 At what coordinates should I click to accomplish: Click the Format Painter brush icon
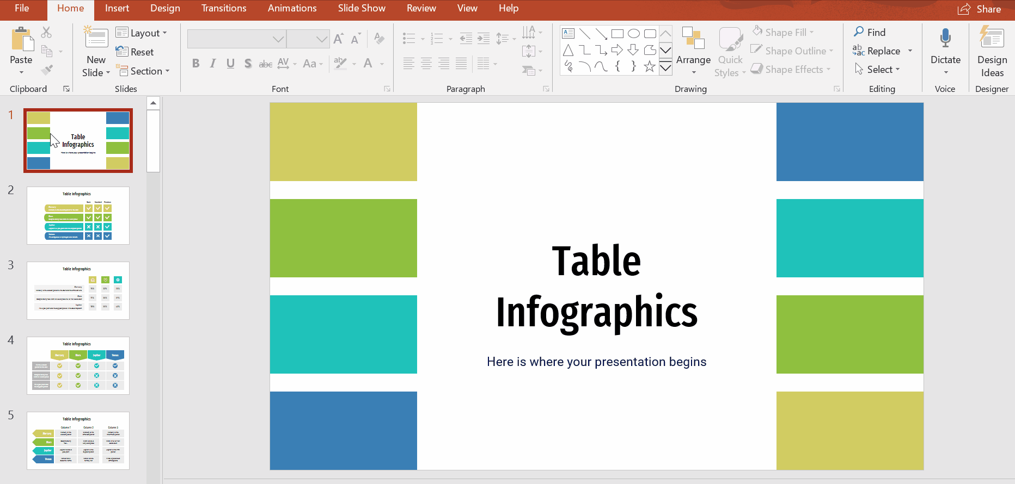tap(47, 70)
